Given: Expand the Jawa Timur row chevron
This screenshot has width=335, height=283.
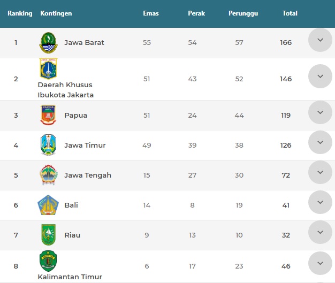Looking at the screenshot, I should 320,142.
